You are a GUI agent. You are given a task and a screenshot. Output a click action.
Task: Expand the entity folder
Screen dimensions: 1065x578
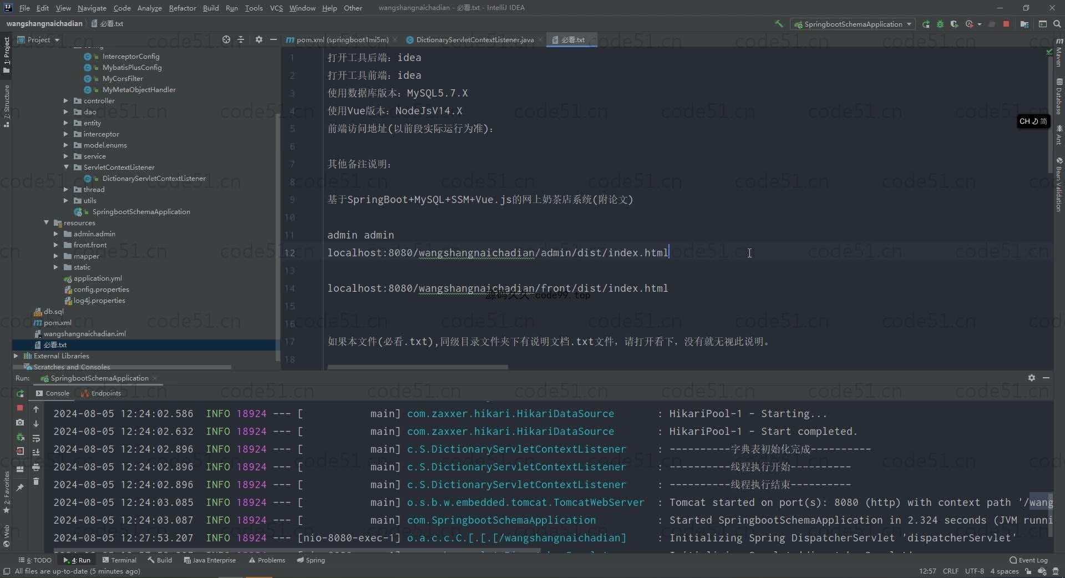pyautogui.click(x=66, y=123)
